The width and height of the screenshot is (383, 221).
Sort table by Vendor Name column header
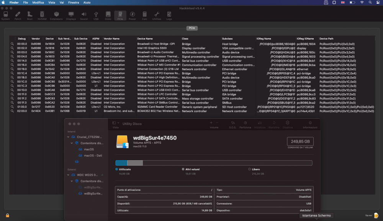[x=111, y=39]
